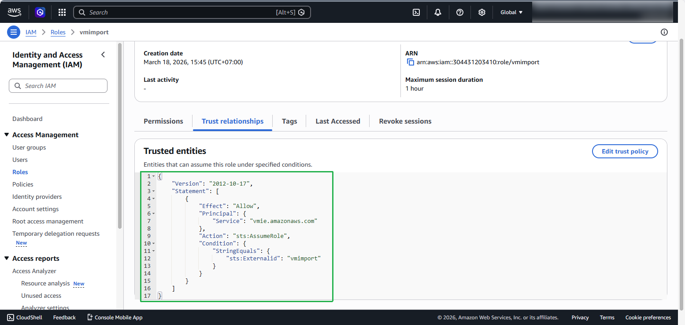Click the purple hexagon icon beside AWS logo
This screenshot has width=685, height=325.
pyautogui.click(x=40, y=12)
